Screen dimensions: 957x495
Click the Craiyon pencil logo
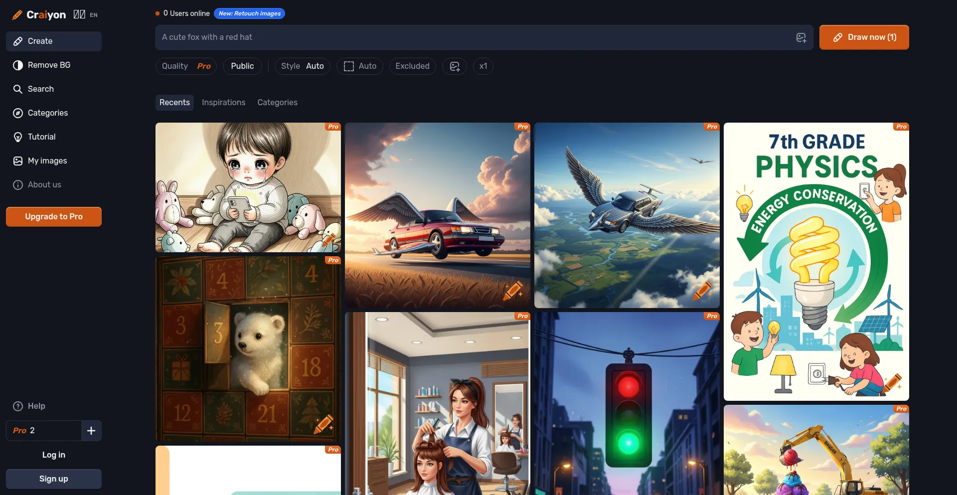tap(17, 15)
